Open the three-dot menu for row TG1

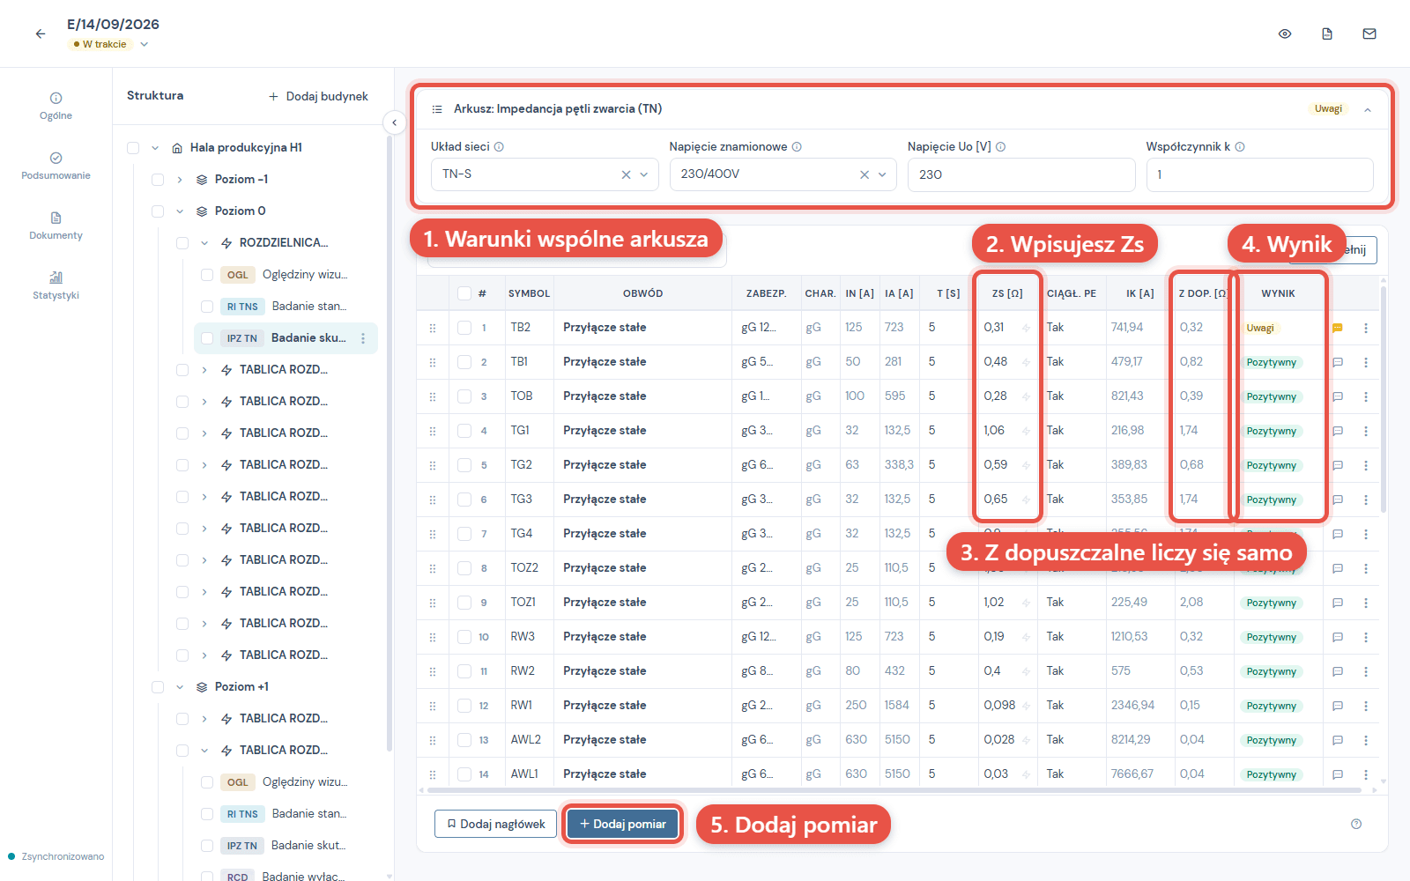(1366, 431)
